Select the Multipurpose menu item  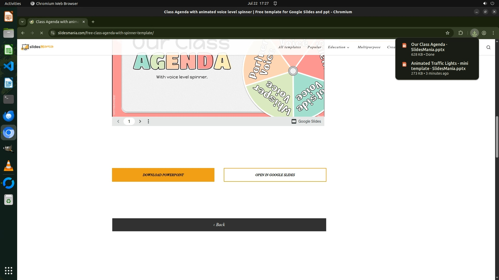point(369,47)
